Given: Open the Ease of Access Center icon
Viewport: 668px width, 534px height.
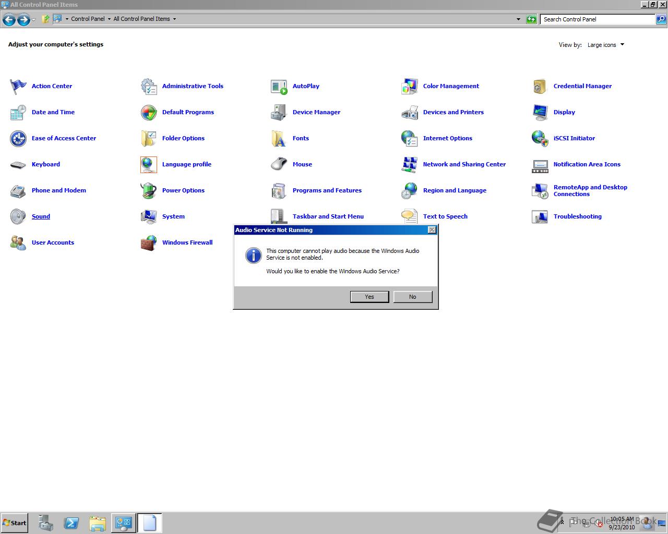Looking at the screenshot, I should [x=18, y=138].
